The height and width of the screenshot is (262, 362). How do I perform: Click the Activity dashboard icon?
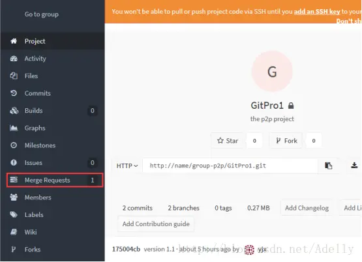(14, 59)
